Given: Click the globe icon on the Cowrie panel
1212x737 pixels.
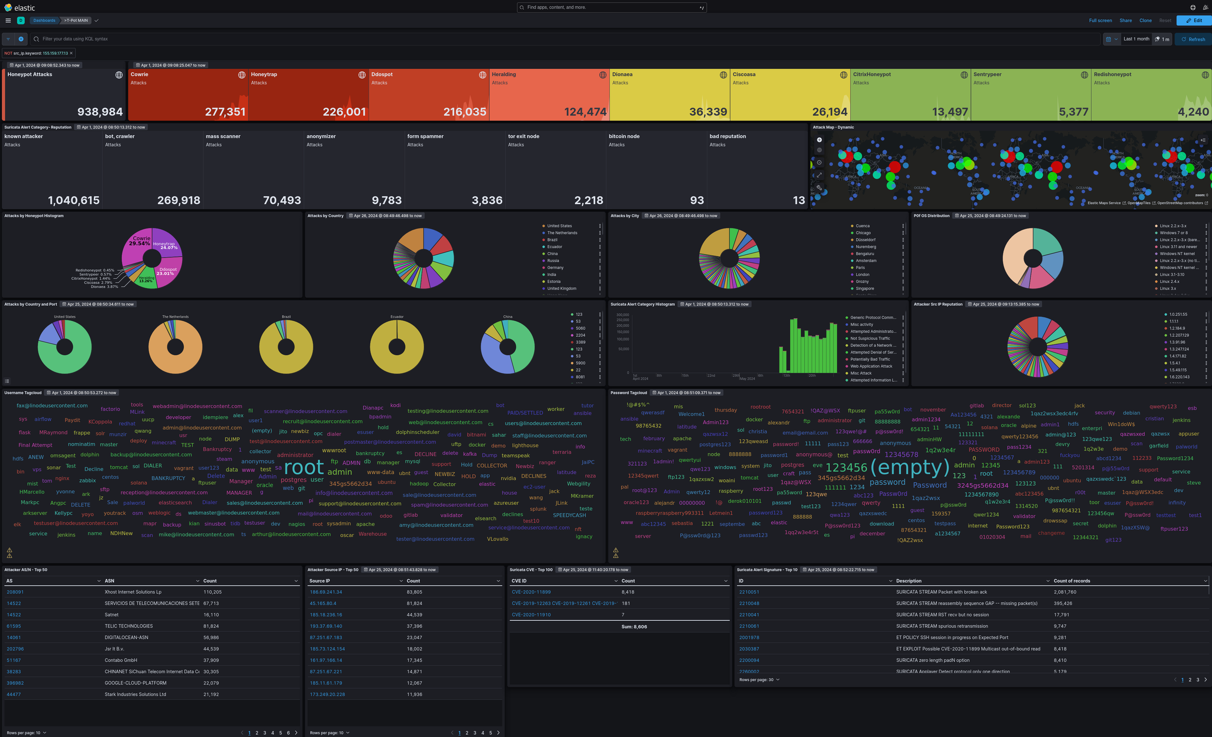Looking at the screenshot, I should [x=241, y=75].
